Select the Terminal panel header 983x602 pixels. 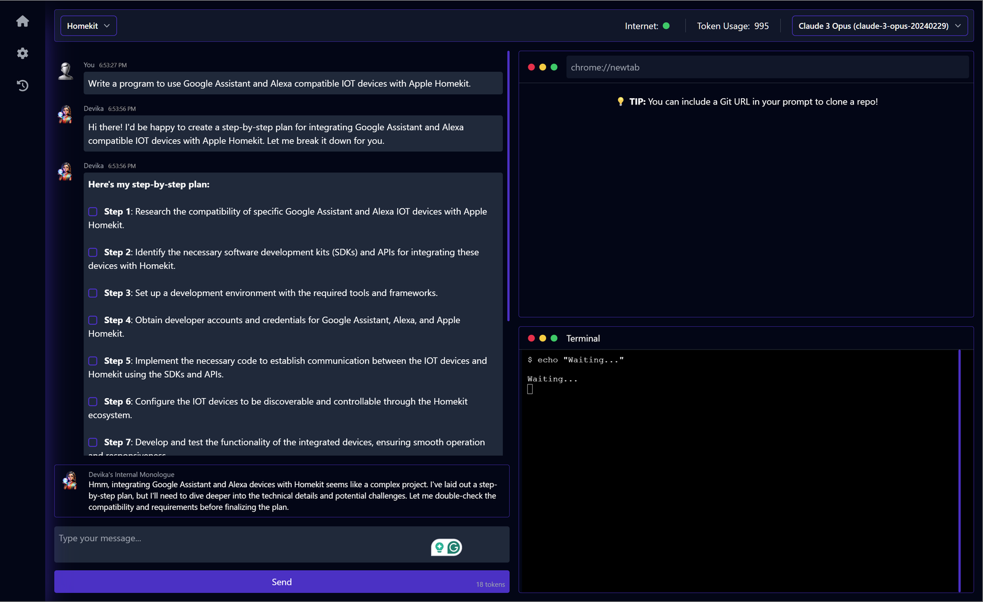click(582, 338)
